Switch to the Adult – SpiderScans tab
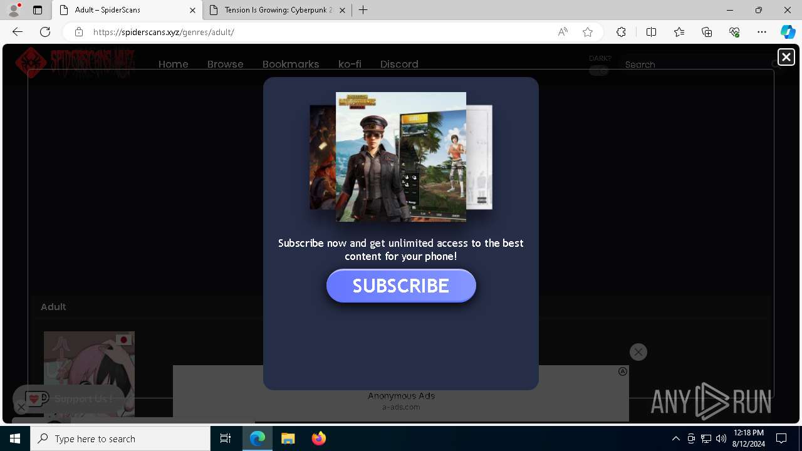The height and width of the screenshot is (451, 802). tap(127, 10)
